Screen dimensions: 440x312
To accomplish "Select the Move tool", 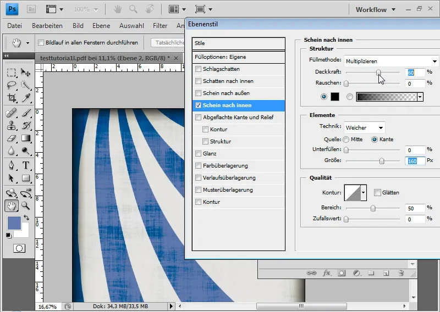I will (26, 73).
